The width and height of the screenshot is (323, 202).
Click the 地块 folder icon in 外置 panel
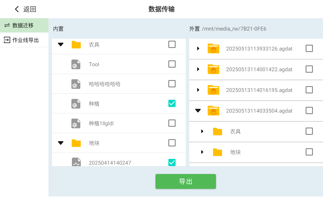click(x=218, y=152)
